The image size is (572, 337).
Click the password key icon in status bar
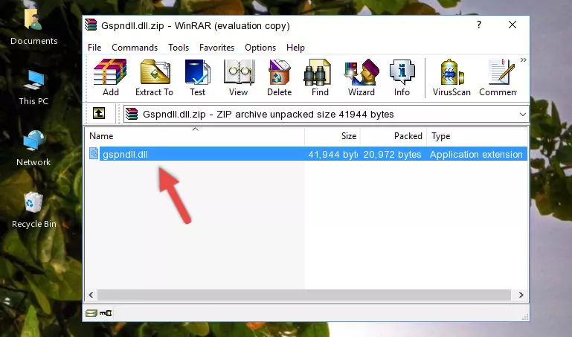click(x=106, y=313)
